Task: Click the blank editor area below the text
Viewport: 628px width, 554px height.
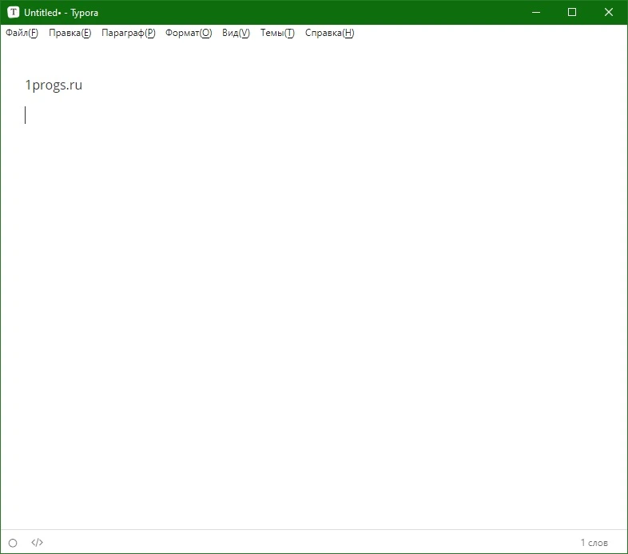Action: click(x=314, y=321)
